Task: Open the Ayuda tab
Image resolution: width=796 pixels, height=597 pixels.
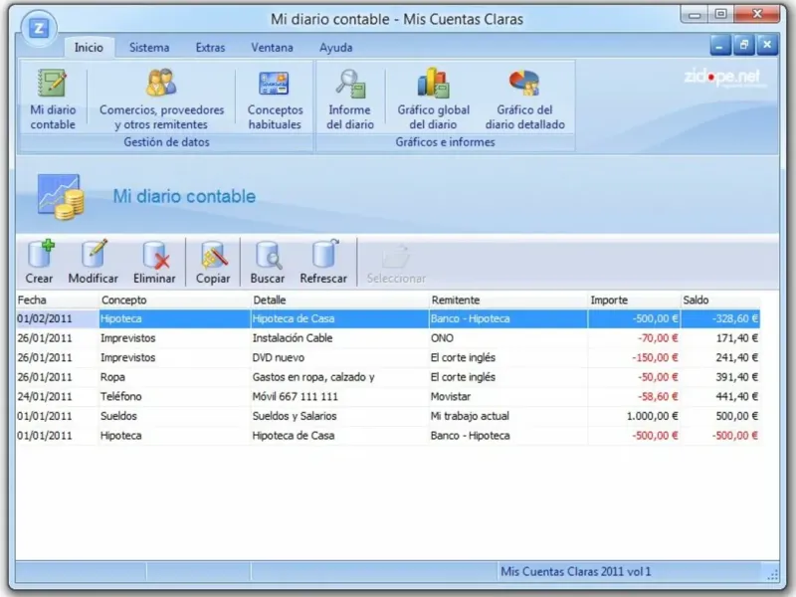Action: click(335, 48)
